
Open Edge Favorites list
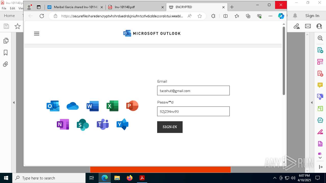[x=237, y=16]
